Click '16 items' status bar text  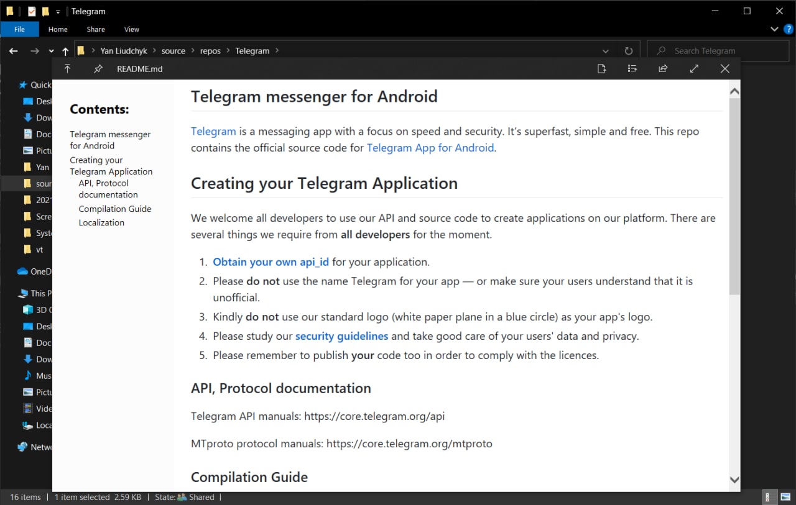click(x=25, y=497)
